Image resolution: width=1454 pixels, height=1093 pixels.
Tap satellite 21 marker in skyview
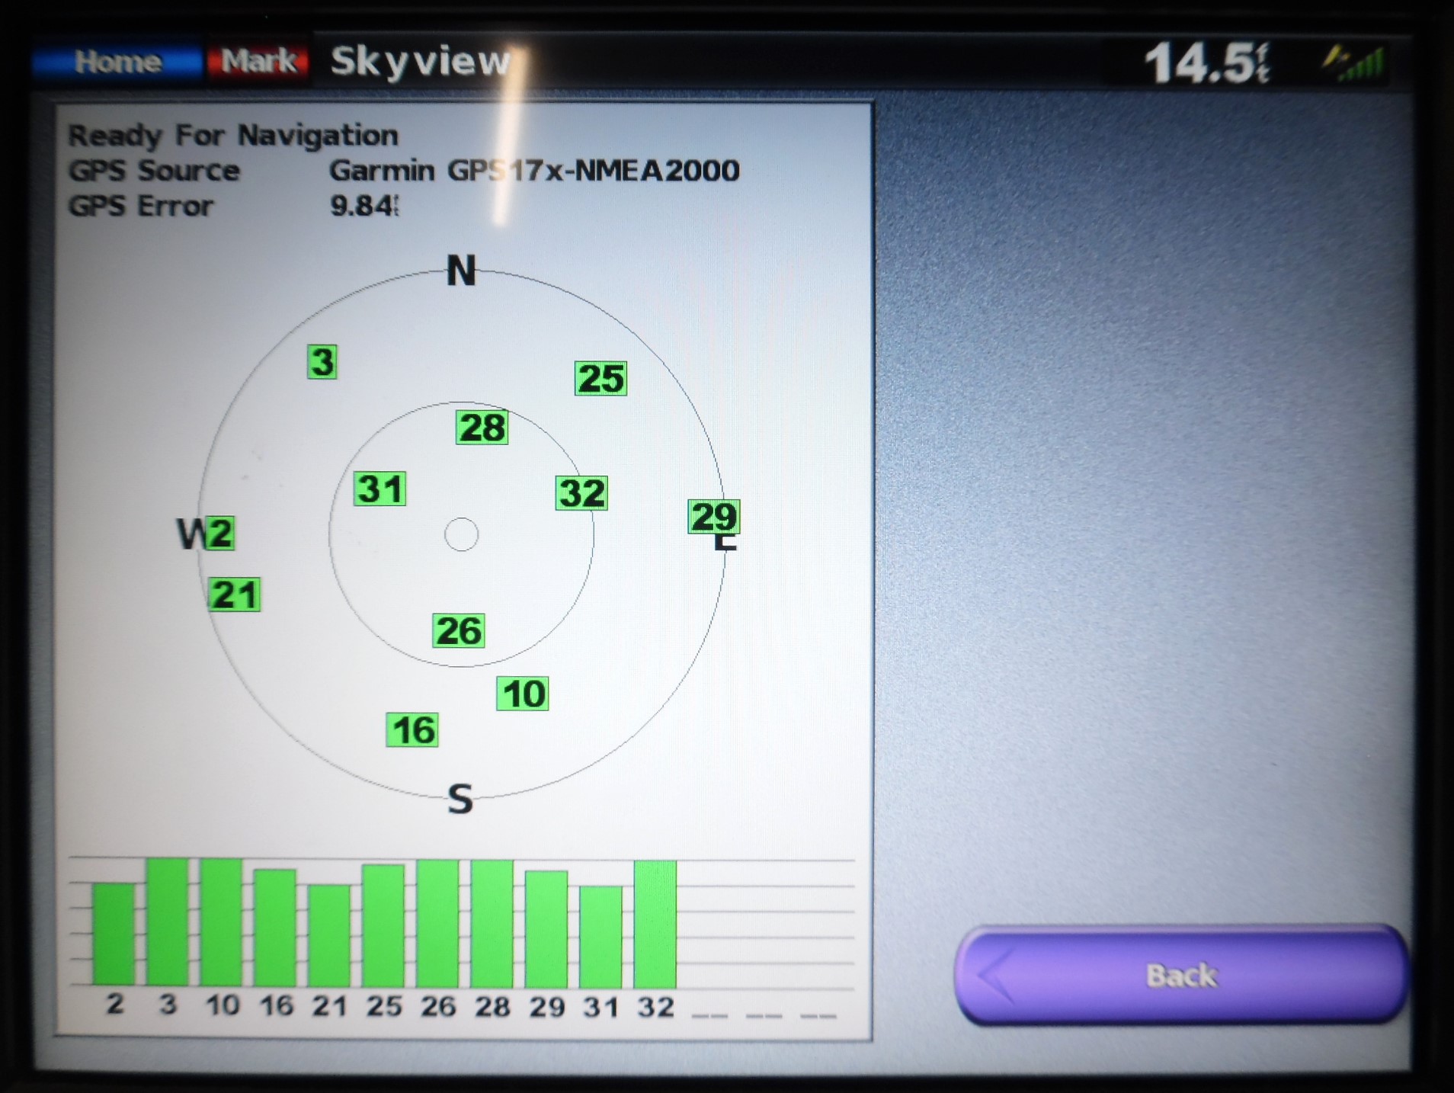click(234, 595)
